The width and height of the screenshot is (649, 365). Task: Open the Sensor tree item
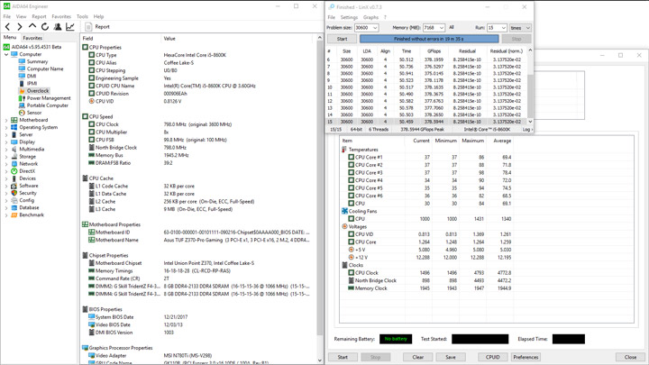point(34,113)
